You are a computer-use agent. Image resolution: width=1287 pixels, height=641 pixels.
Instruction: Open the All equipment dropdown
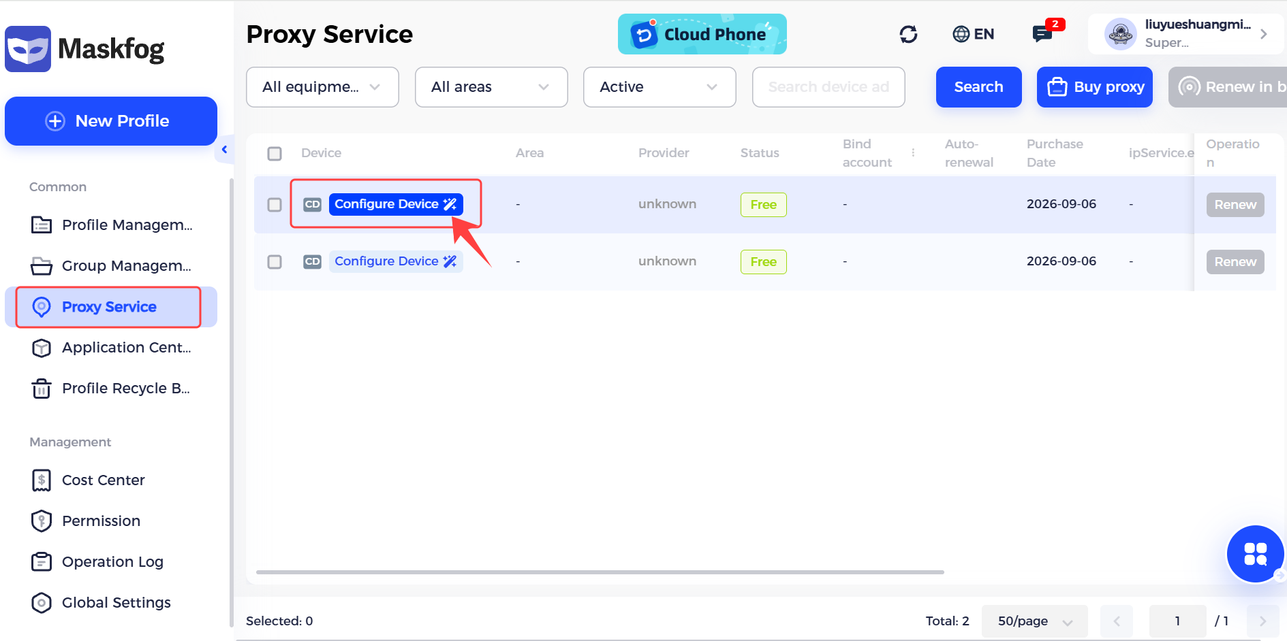click(x=322, y=87)
